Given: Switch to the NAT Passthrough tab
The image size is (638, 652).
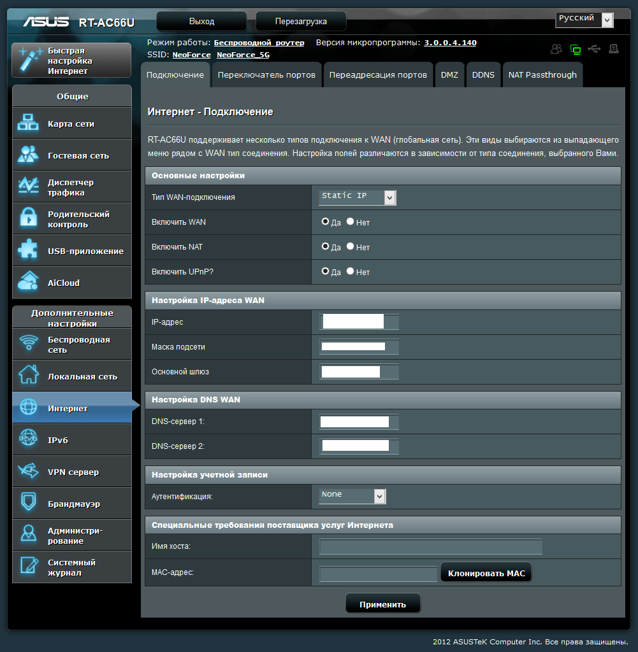Looking at the screenshot, I should click(542, 75).
